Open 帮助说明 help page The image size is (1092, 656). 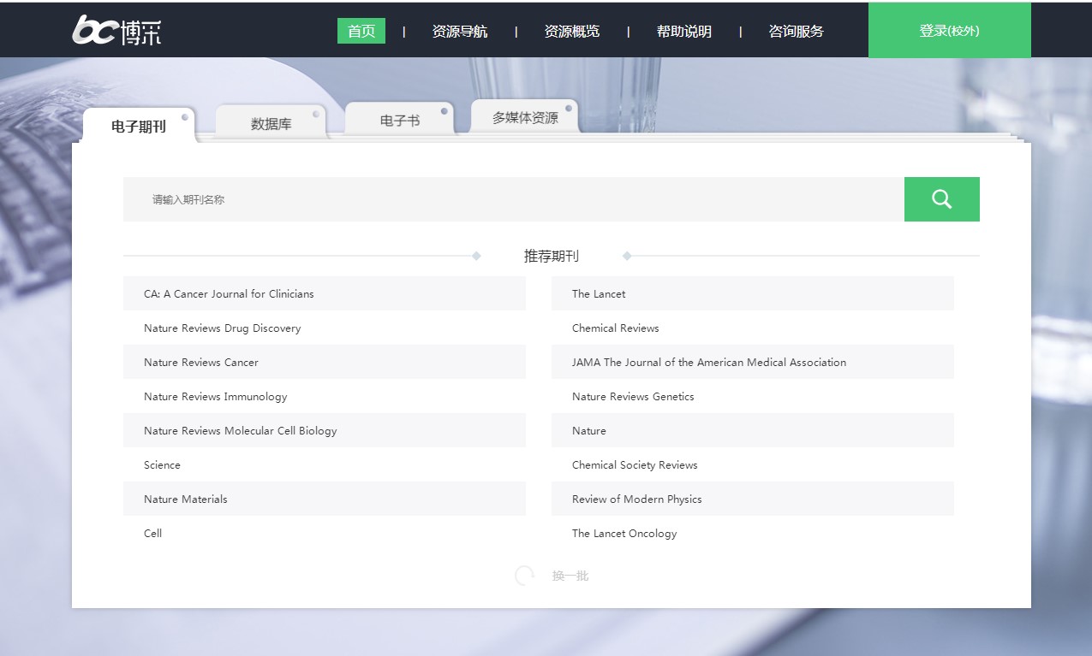tap(683, 31)
